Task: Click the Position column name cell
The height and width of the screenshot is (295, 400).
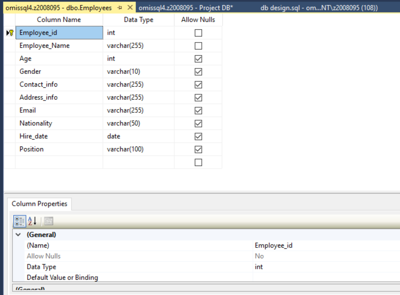Action: coord(59,149)
